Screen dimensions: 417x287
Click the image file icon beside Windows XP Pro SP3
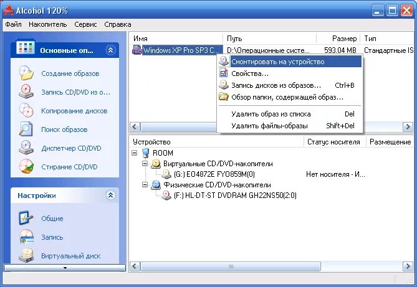(x=137, y=50)
